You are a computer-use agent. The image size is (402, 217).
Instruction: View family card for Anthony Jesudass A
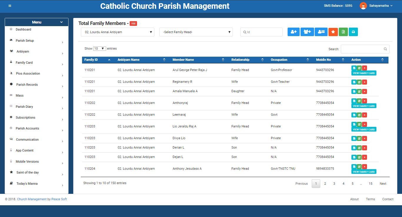pos(364,171)
